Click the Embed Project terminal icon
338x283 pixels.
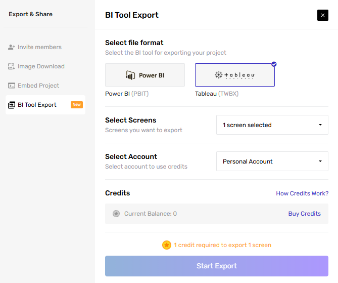[12, 86]
